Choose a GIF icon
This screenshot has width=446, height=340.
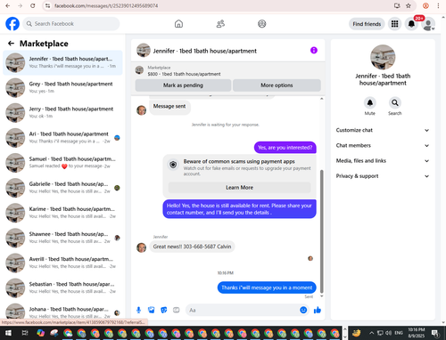click(x=177, y=310)
